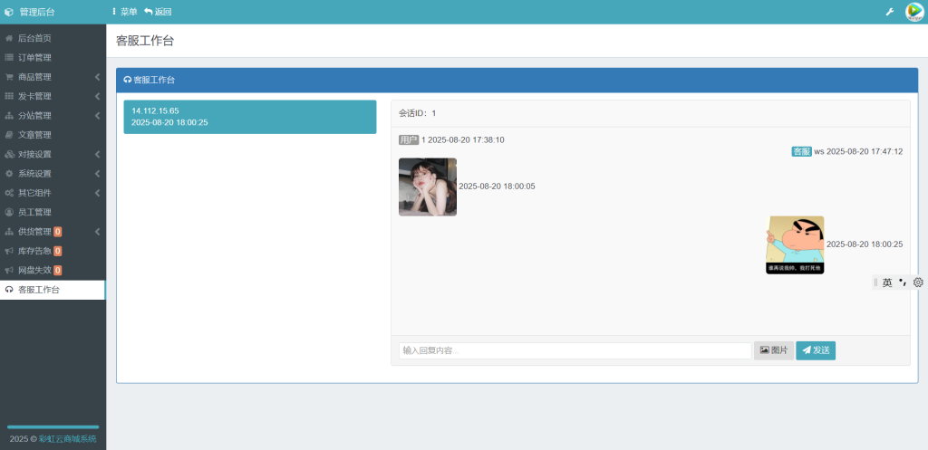Click the reply input field 输入回复内容
The height and width of the screenshot is (450, 928).
point(575,350)
